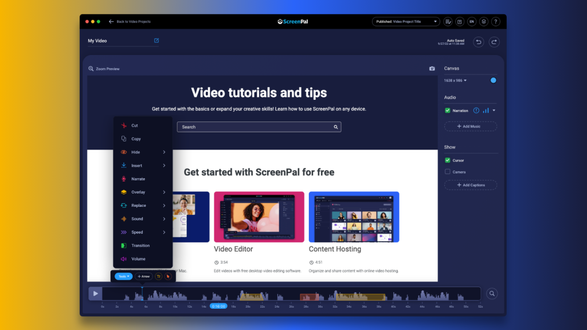Screen dimensions: 587x330
Task: Click the Hide eye icon
Action: [x=124, y=152]
